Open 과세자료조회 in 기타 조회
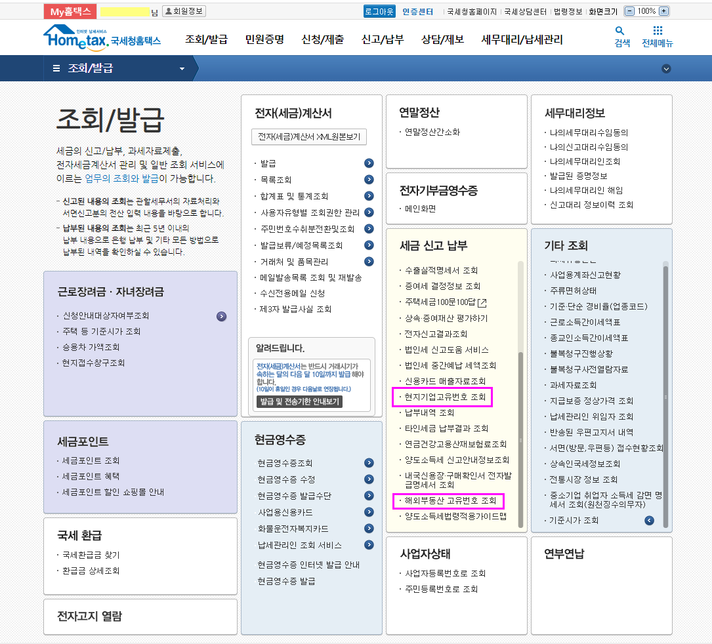Screen dimensions: 712x644 pyautogui.click(x=573, y=385)
